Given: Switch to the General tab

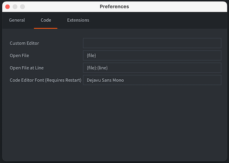Looking at the screenshot, I should [17, 20].
